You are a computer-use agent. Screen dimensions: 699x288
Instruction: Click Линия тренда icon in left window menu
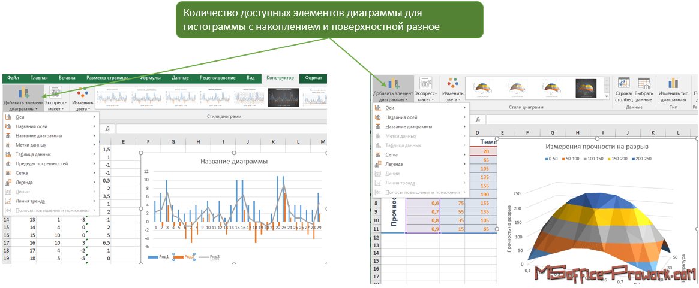point(8,201)
